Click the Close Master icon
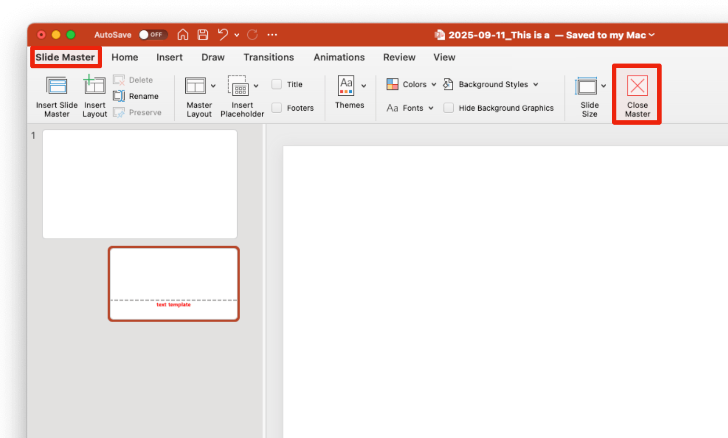Screen dimensions: 728x438 (637, 87)
